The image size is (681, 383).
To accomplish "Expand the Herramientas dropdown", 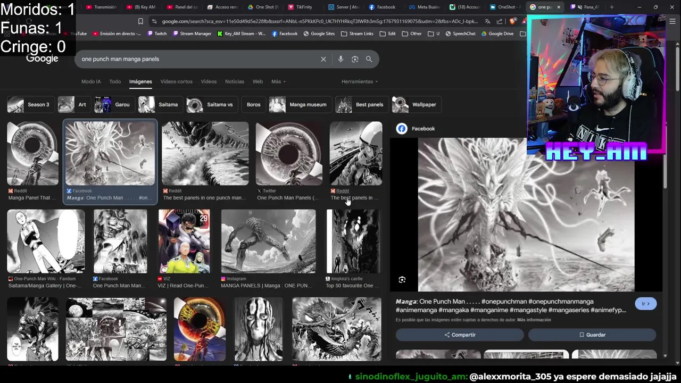I will click(360, 81).
